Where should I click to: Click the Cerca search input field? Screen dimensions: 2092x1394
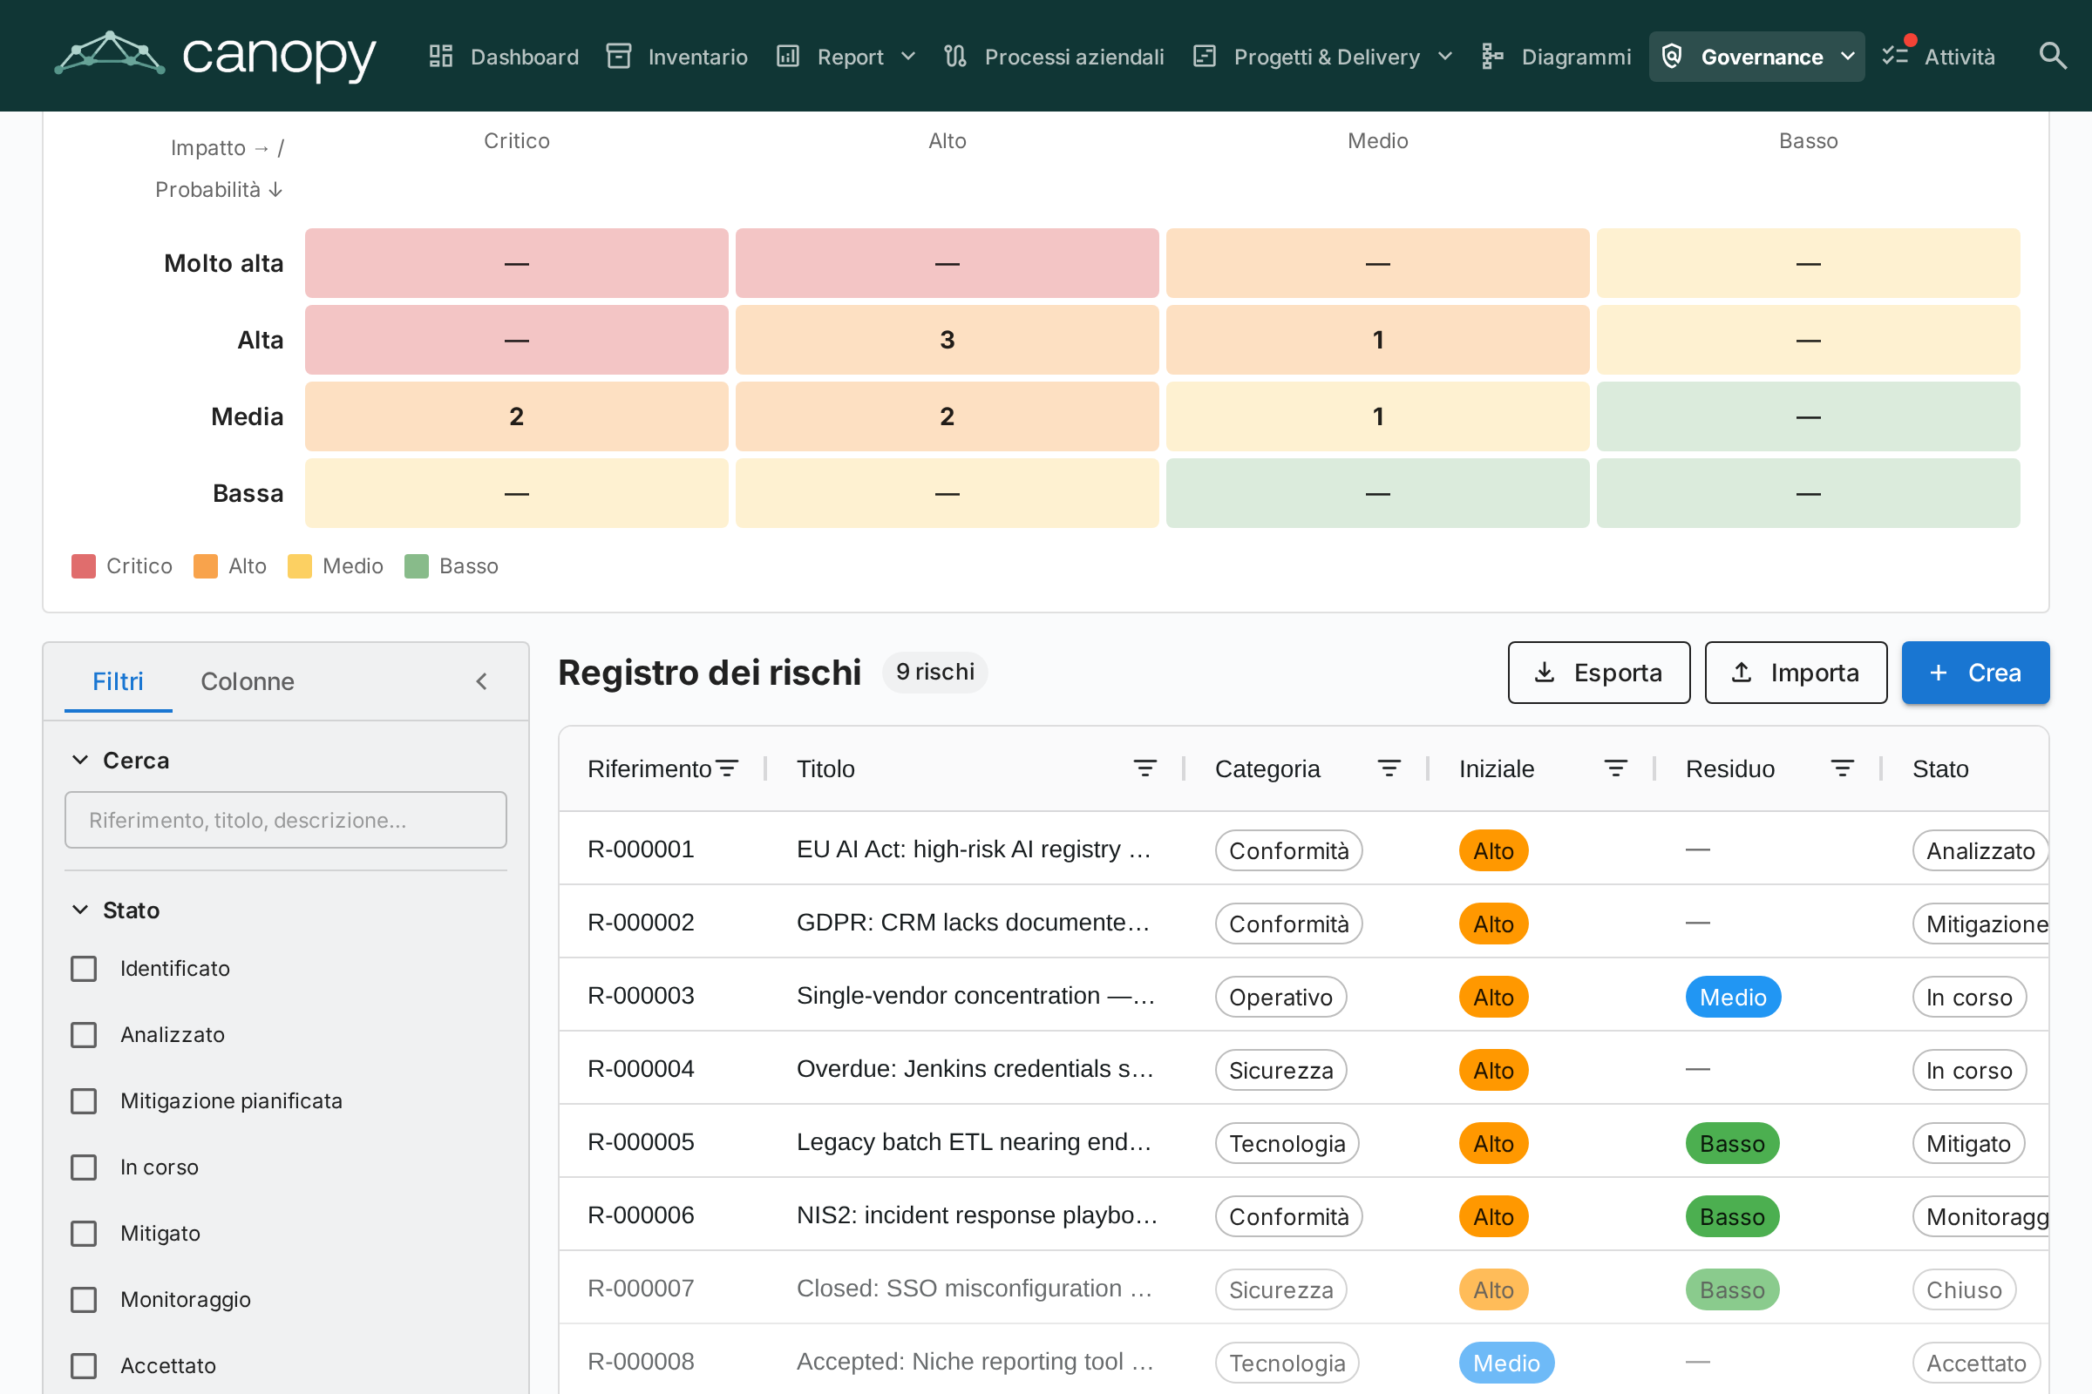286,820
